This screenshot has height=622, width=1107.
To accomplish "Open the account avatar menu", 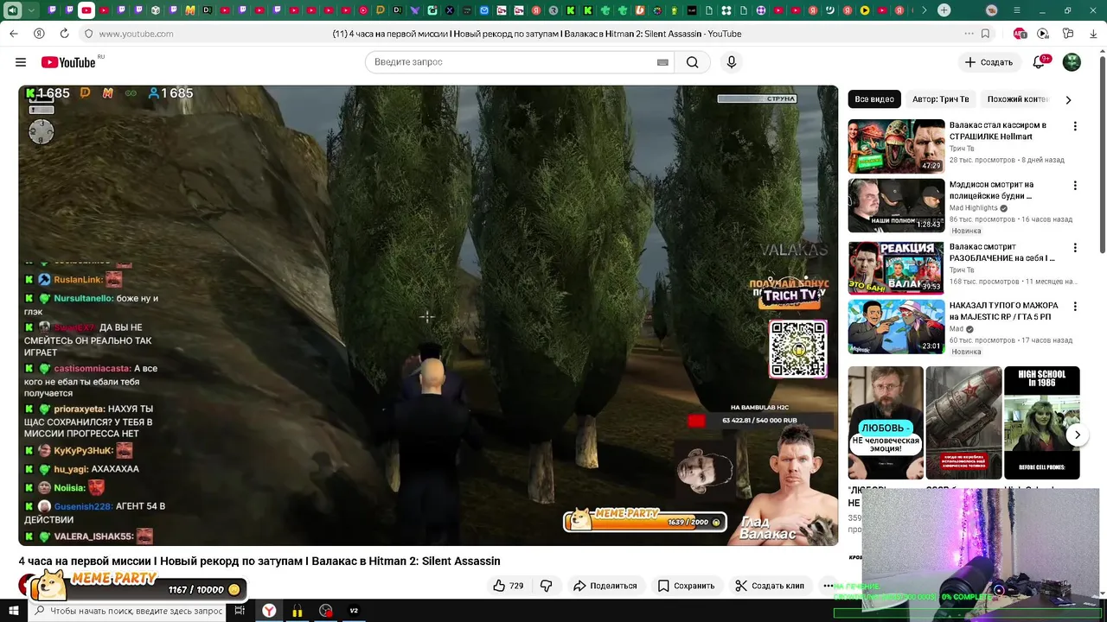I will (1072, 62).
